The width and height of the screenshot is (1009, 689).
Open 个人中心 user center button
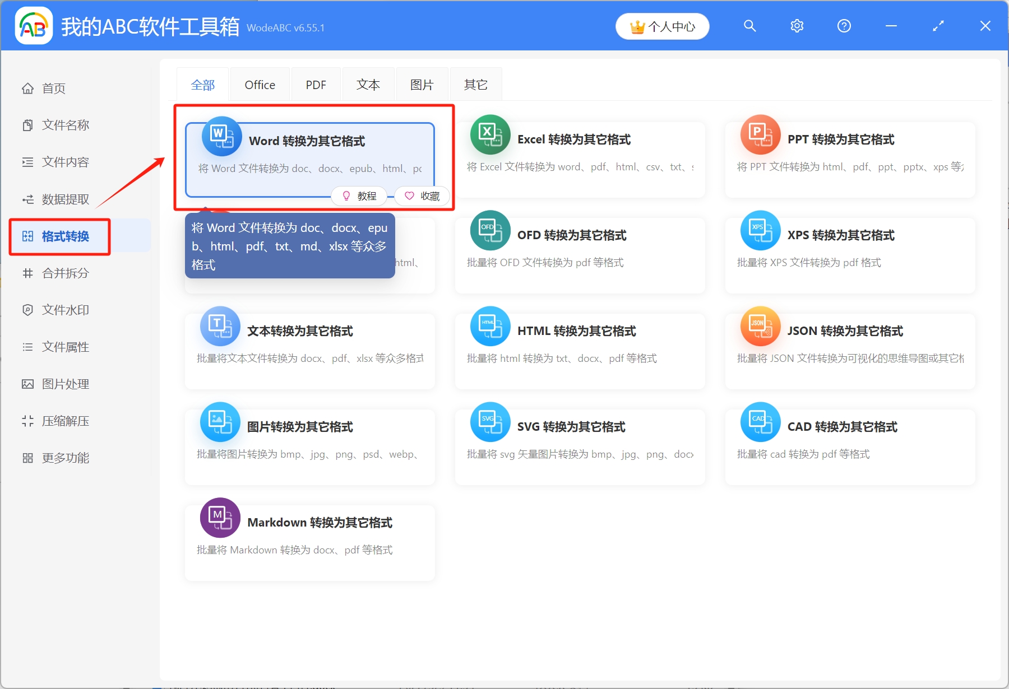coord(662,26)
